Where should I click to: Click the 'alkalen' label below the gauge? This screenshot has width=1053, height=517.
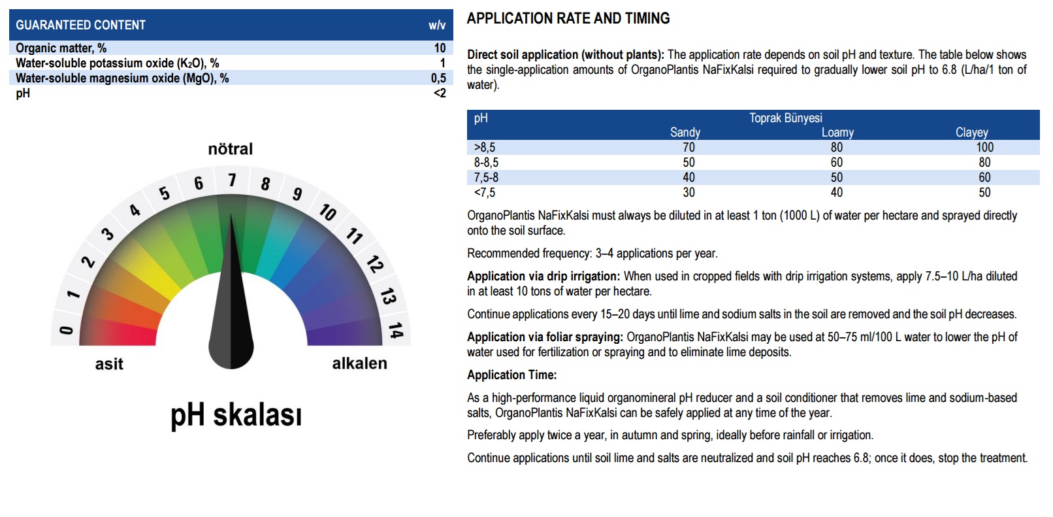[x=359, y=363]
